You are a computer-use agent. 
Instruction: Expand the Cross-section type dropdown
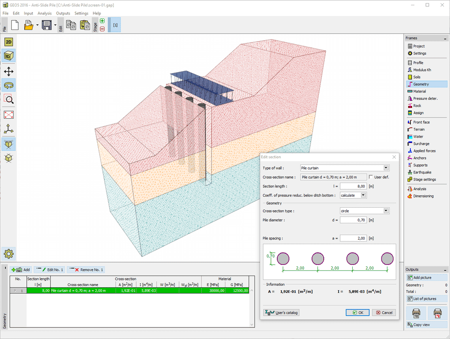(386, 211)
